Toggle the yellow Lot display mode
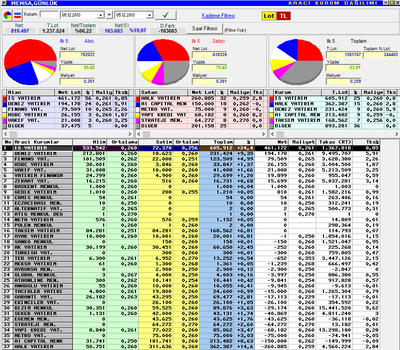This screenshot has height=350, width=400. pyautogui.click(x=269, y=16)
